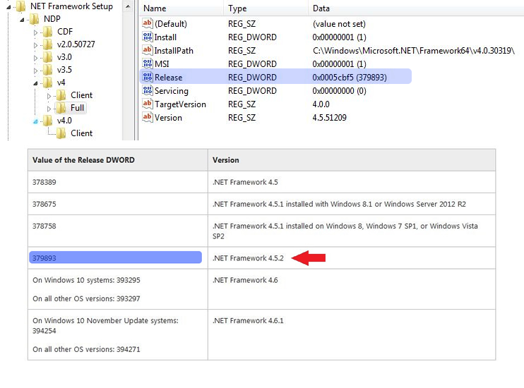Screen dimensions: 524x388
Task: Expand the Full subkey arrow
Action: [x=49, y=109]
